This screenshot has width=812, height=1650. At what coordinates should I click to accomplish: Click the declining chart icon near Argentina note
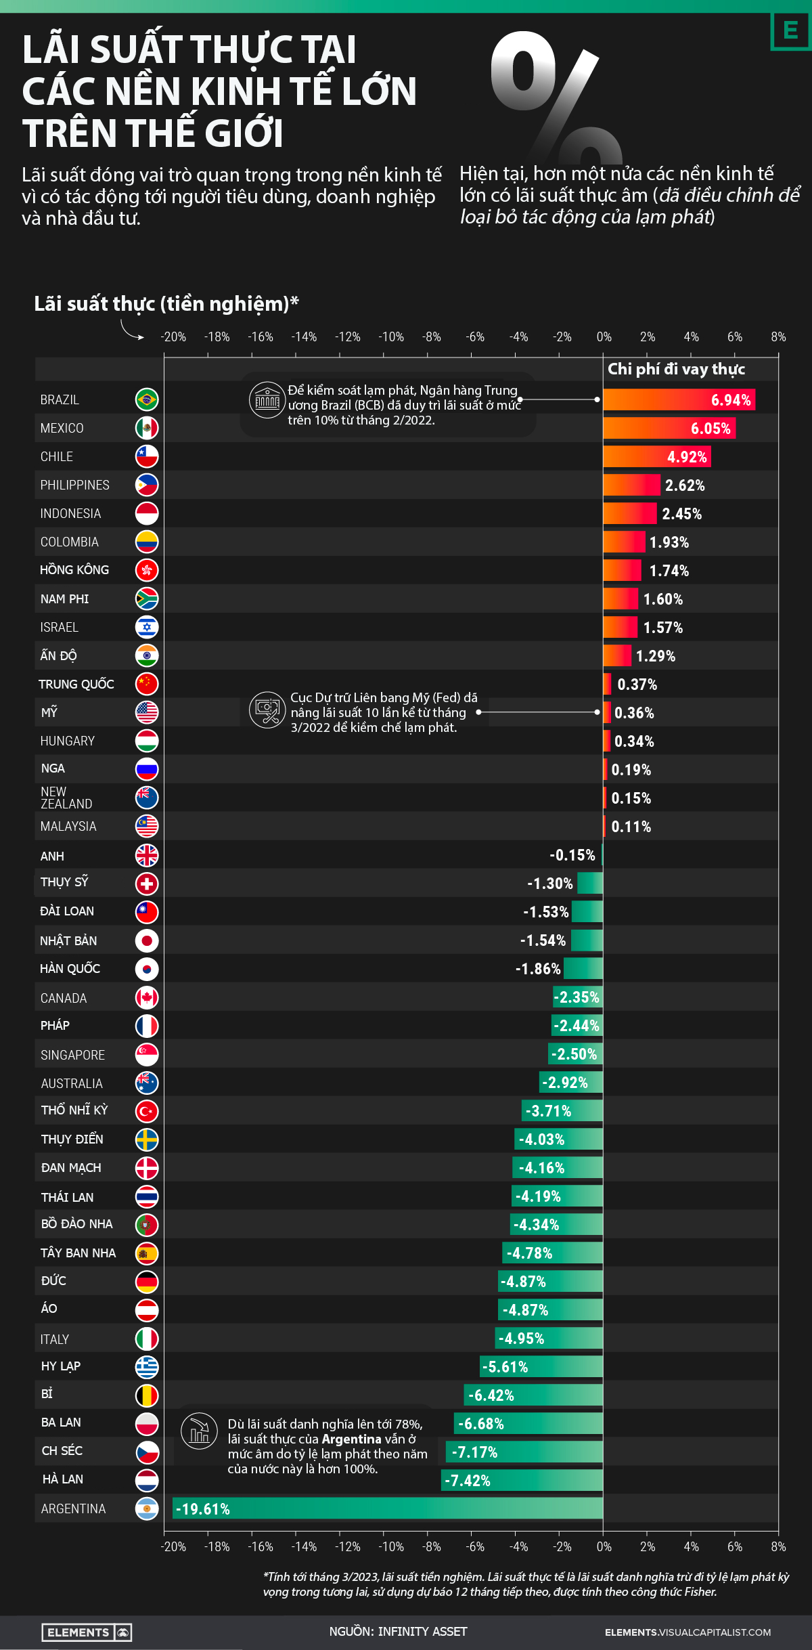click(199, 1431)
